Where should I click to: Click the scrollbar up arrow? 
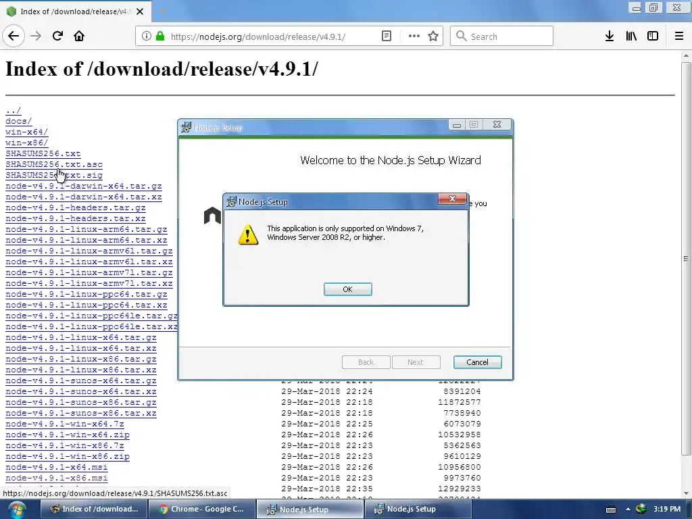pos(686,55)
